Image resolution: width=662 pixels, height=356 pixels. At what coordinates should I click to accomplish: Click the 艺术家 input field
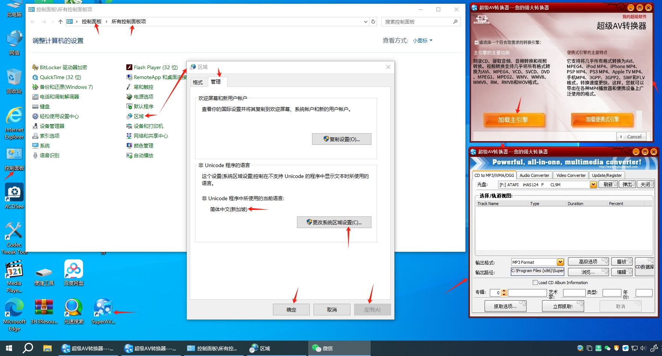(x=574, y=293)
